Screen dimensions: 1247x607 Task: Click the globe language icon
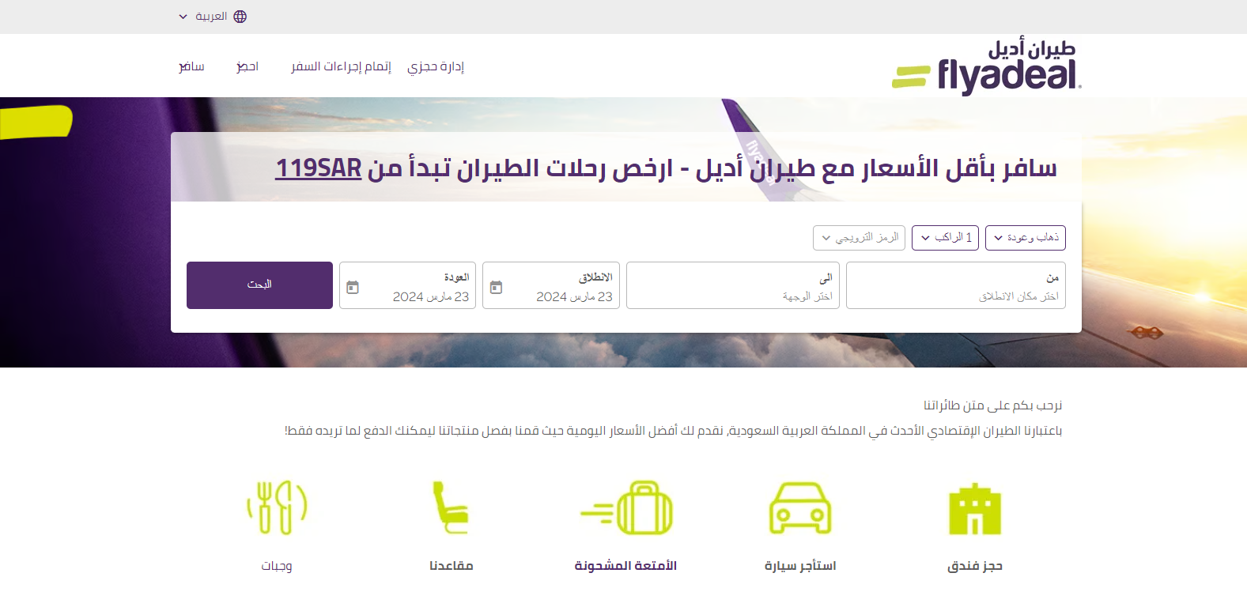[240, 17]
